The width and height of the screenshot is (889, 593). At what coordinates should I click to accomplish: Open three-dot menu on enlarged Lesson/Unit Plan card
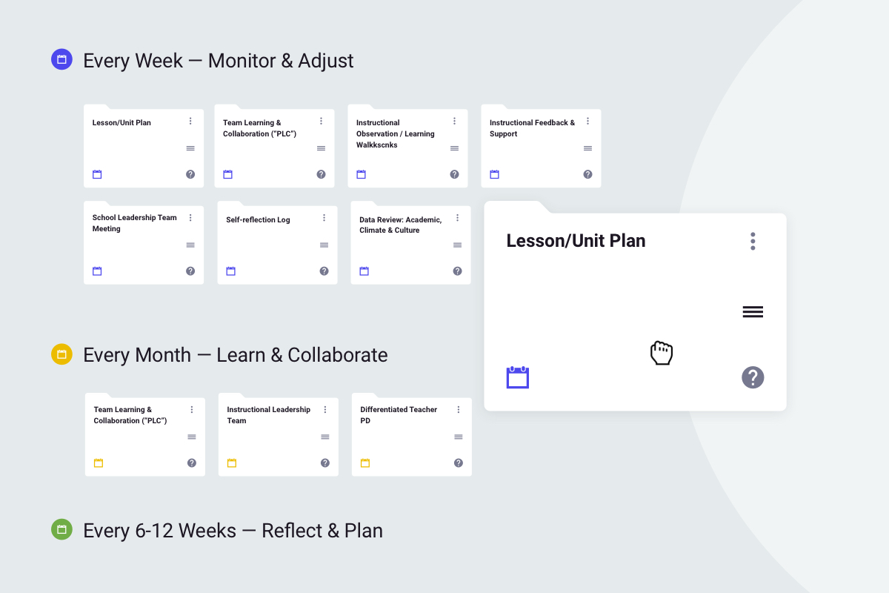point(753,241)
